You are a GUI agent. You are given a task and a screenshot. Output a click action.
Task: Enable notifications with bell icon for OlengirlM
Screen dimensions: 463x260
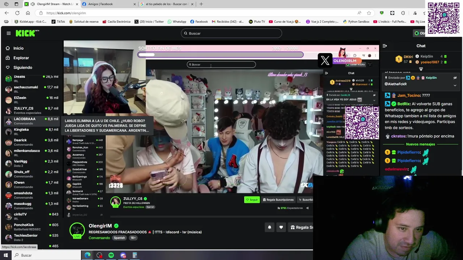[x=269, y=227]
